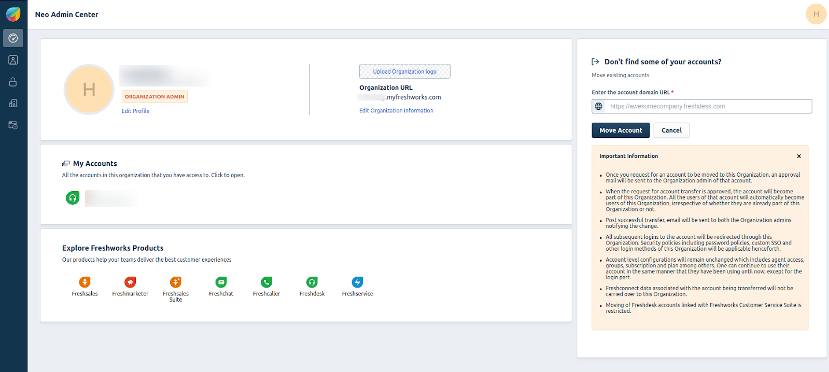Open the Freshsales Suite product icon
The image size is (829, 372).
click(176, 282)
